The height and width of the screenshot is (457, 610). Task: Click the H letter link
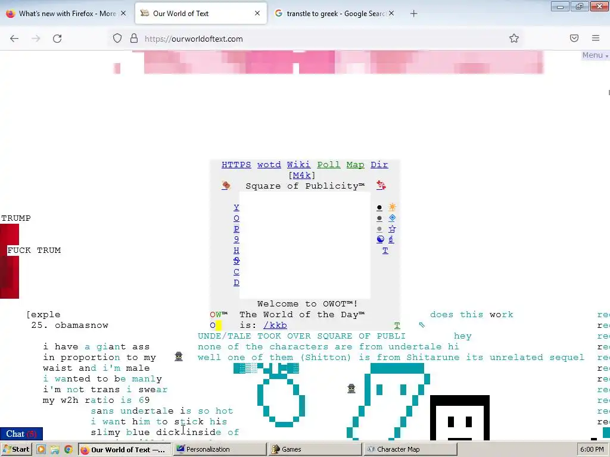(236, 251)
